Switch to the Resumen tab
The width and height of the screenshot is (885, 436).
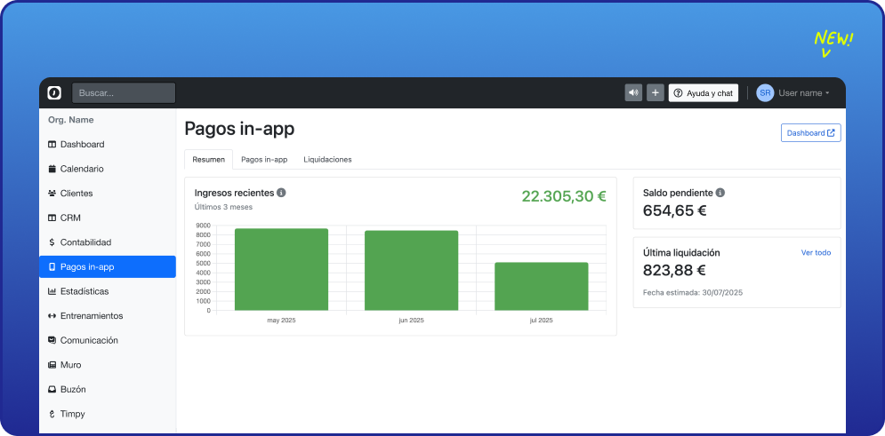(208, 160)
